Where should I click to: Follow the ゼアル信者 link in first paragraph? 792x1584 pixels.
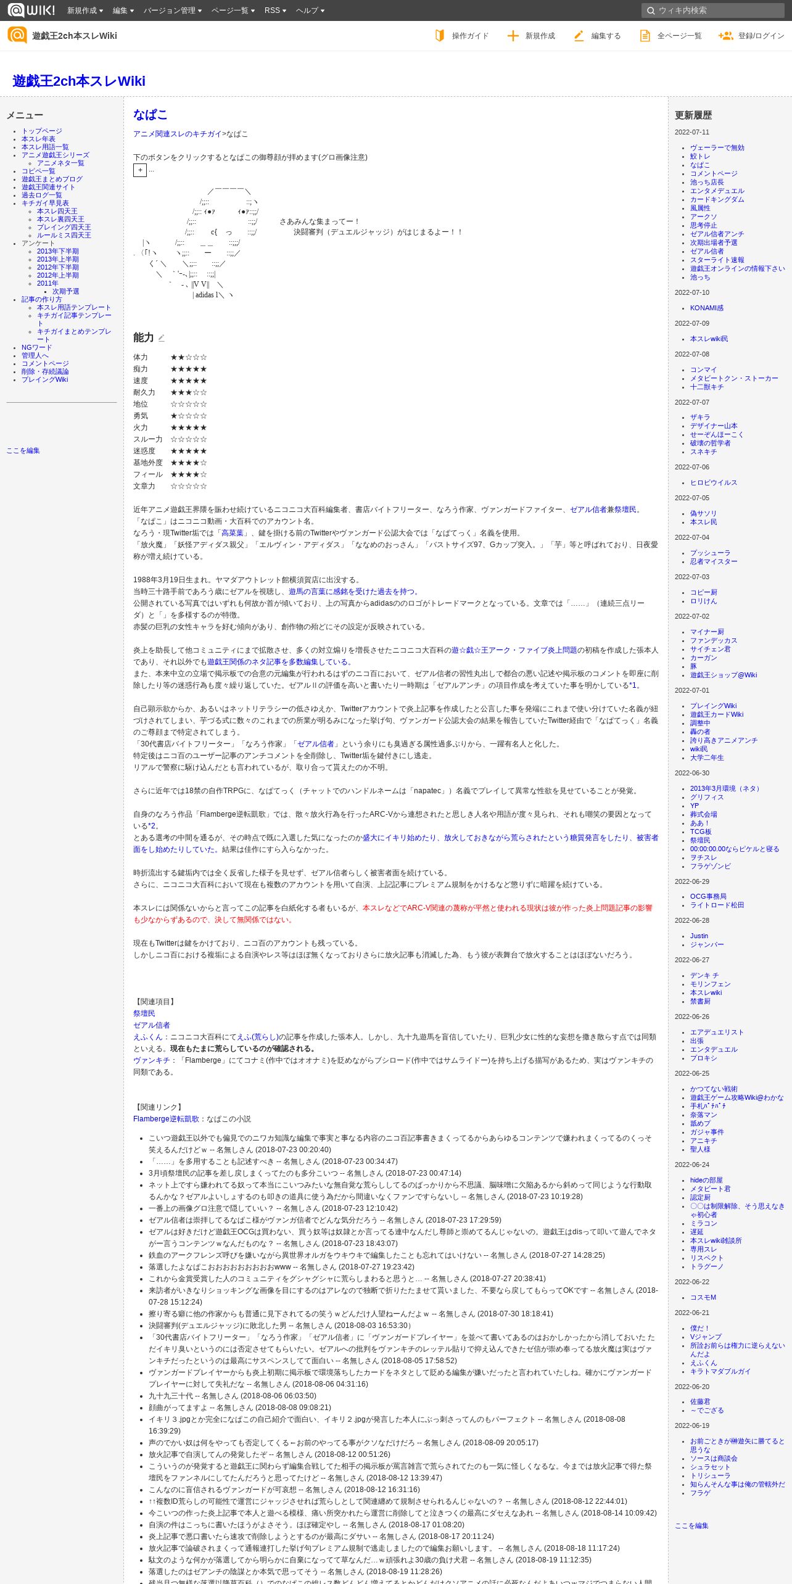pyautogui.click(x=588, y=510)
